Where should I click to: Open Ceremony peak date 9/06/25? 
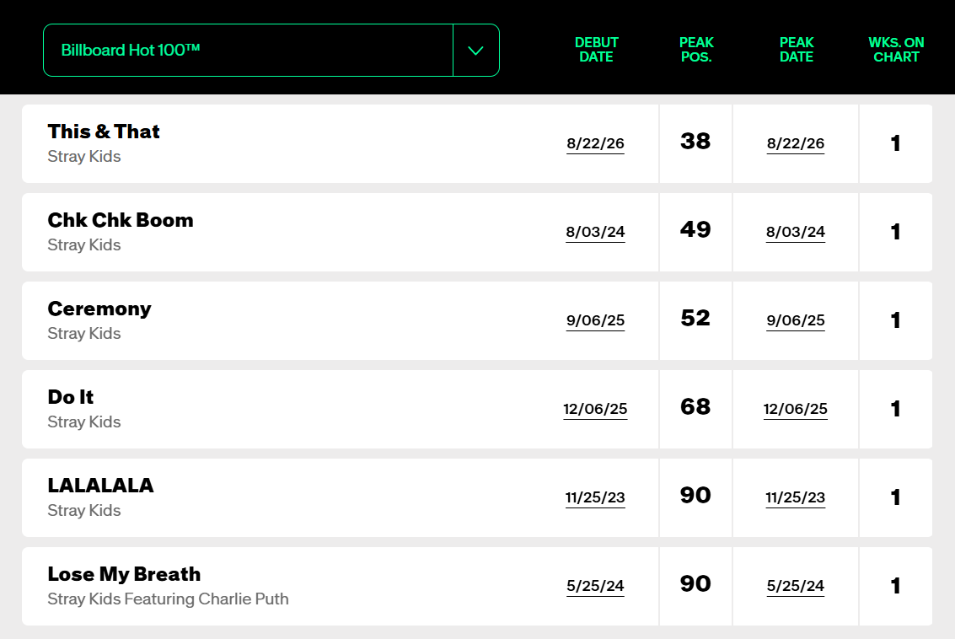796,320
